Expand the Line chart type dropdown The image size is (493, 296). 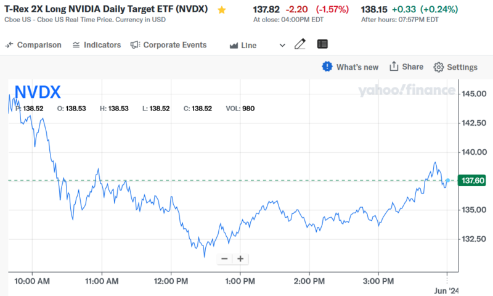click(282, 45)
